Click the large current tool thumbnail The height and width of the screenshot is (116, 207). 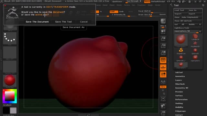[181, 40]
